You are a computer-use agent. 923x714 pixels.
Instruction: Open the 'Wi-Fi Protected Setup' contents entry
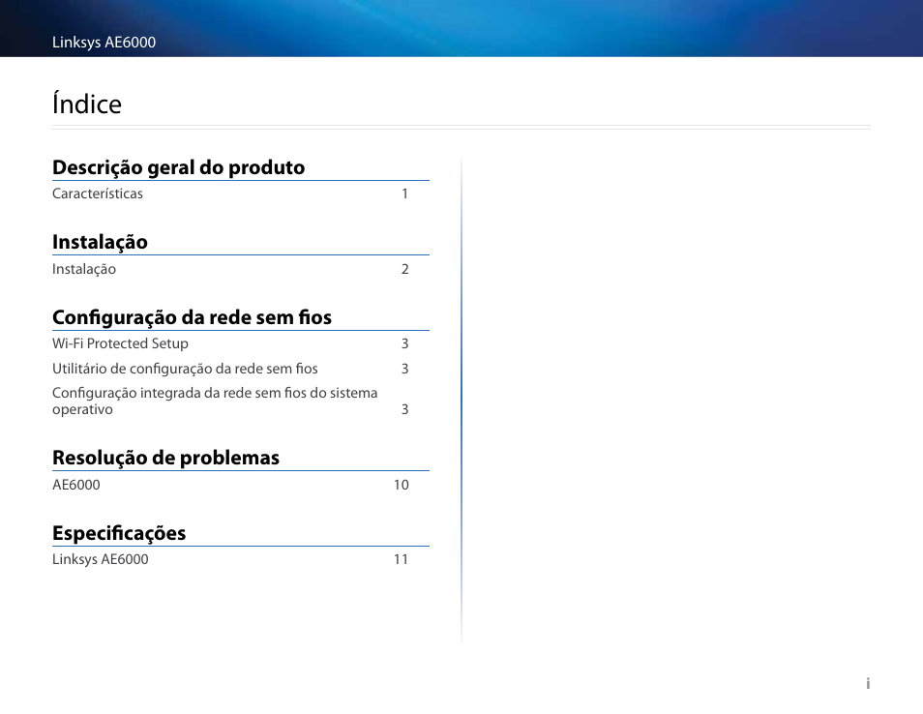click(120, 343)
